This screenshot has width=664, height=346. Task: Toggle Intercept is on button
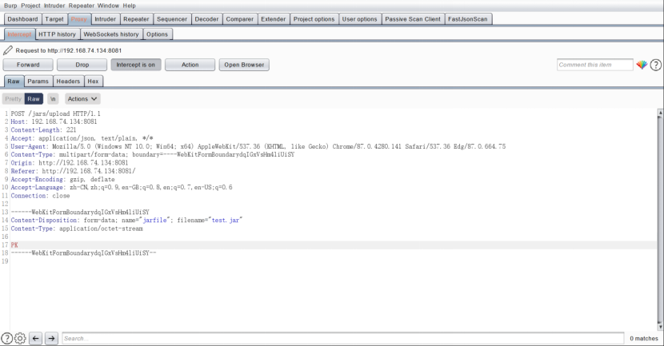click(136, 65)
